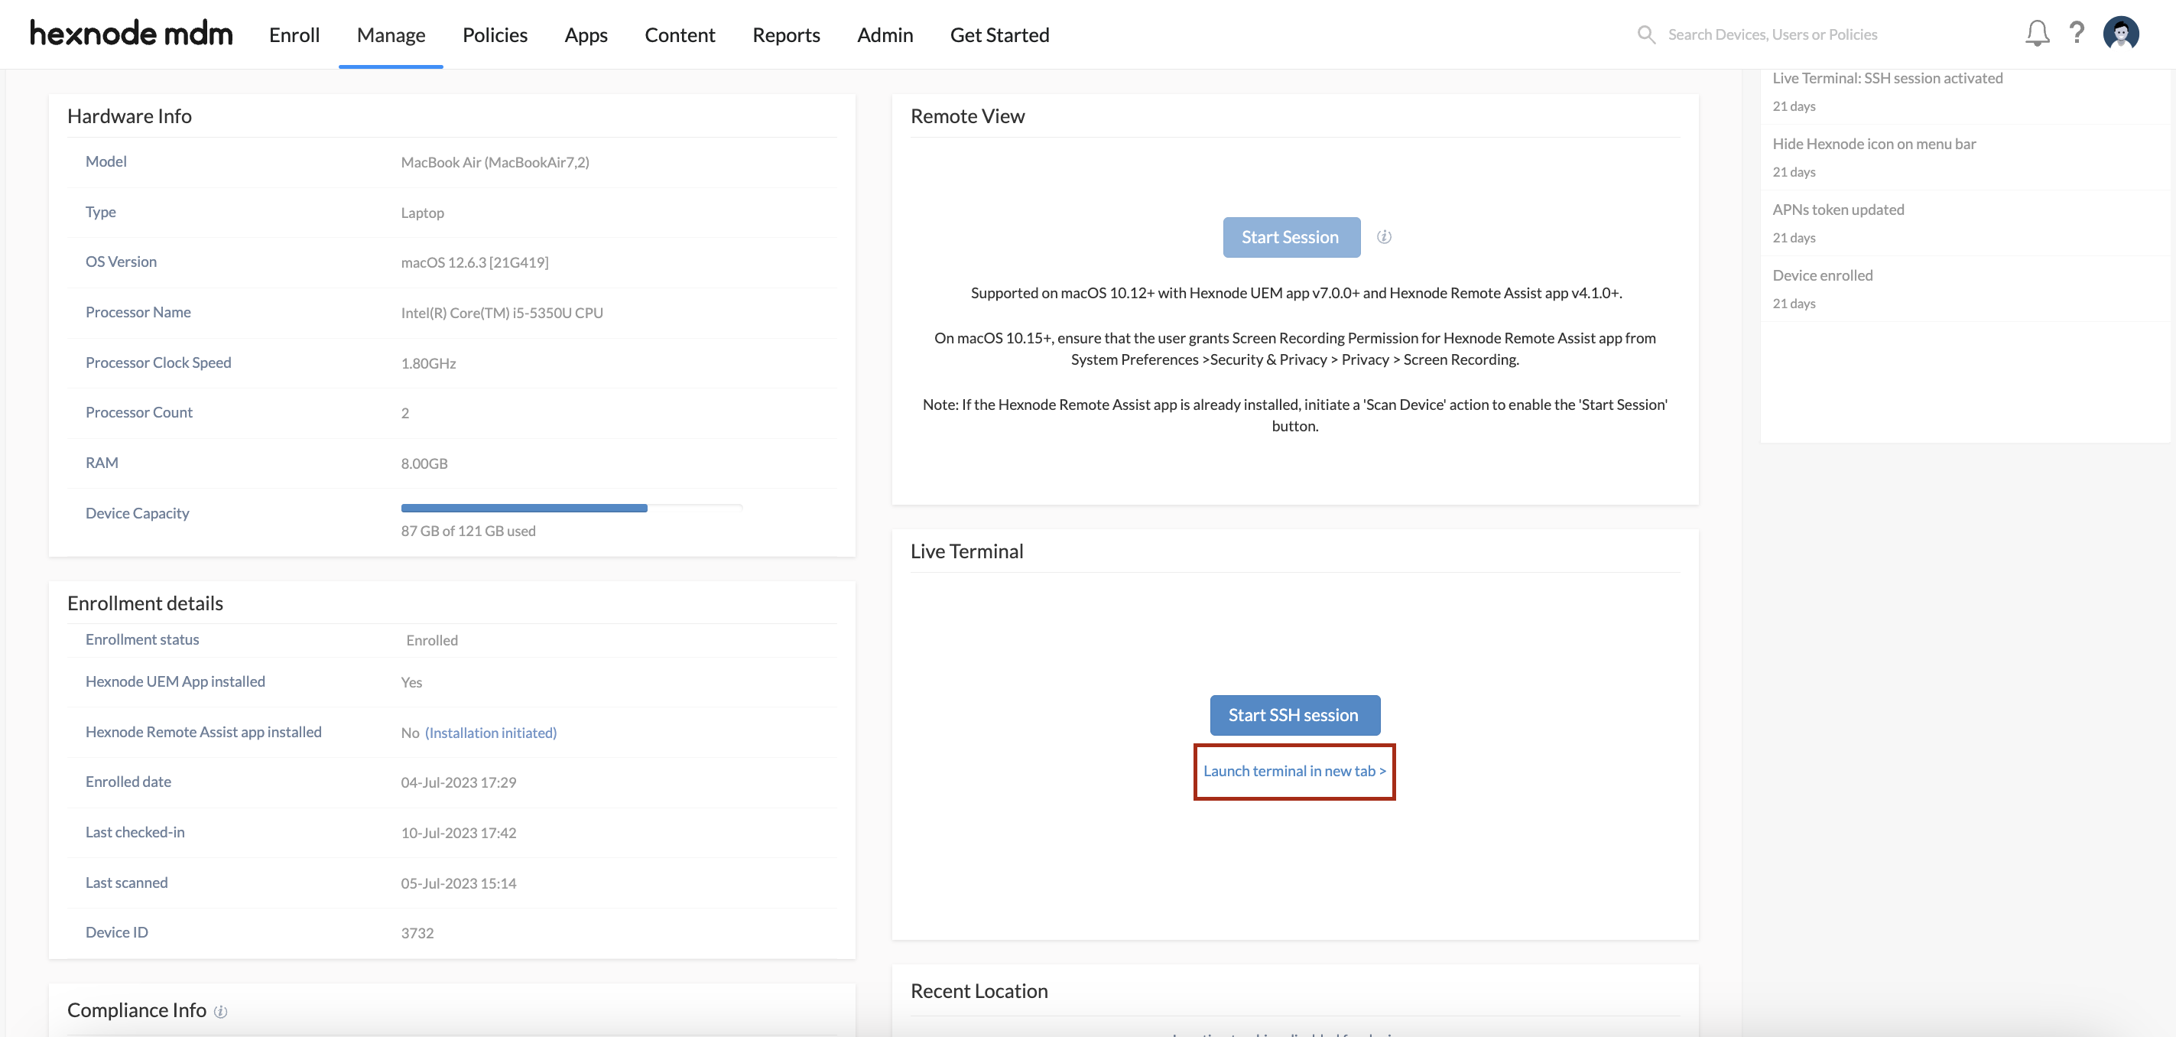Open the Manage tab
The image size is (2176, 1037).
pos(391,34)
